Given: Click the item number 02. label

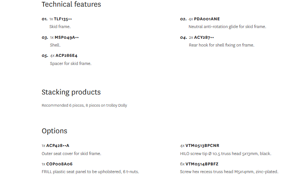Looking at the screenshot, I should pyautogui.click(x=183, y=19).
